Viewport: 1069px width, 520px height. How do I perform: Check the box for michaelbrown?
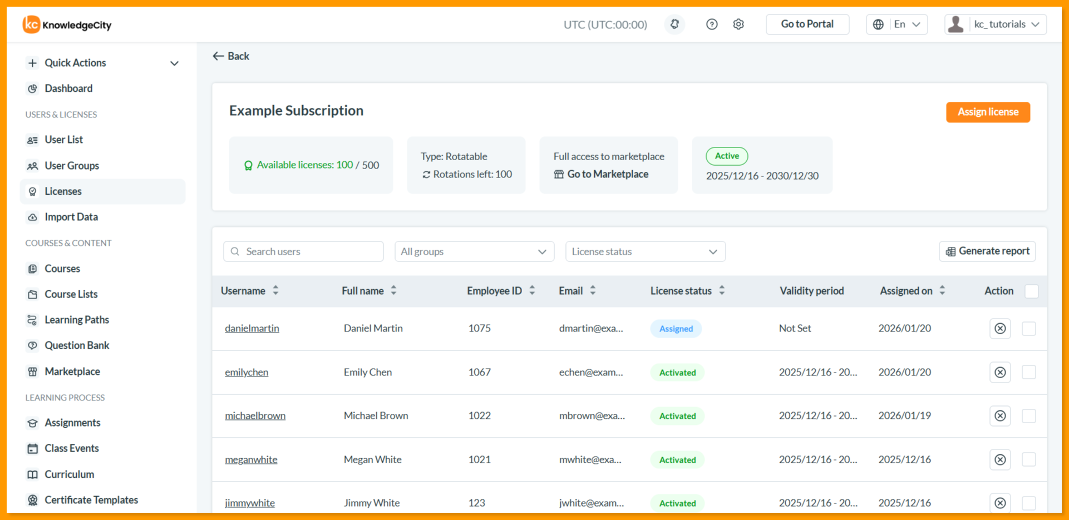click(x=1029, y=415)
